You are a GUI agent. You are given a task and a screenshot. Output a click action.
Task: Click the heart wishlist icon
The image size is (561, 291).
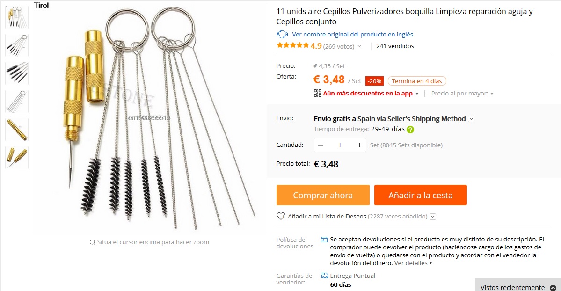pyautogui.click(x=281, y=216)
